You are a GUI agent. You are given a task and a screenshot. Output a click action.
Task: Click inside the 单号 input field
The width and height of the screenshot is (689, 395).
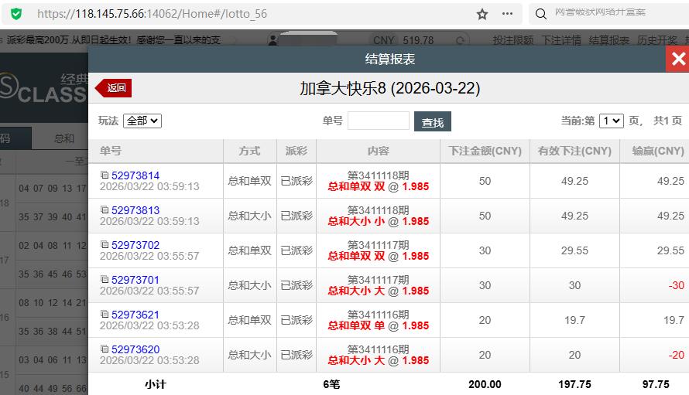click(x=378, y=121)
